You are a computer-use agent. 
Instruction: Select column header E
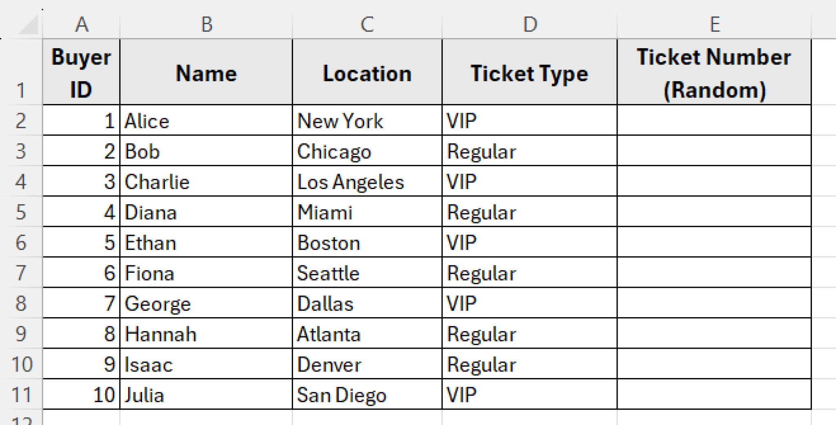[x=715, y=24]
